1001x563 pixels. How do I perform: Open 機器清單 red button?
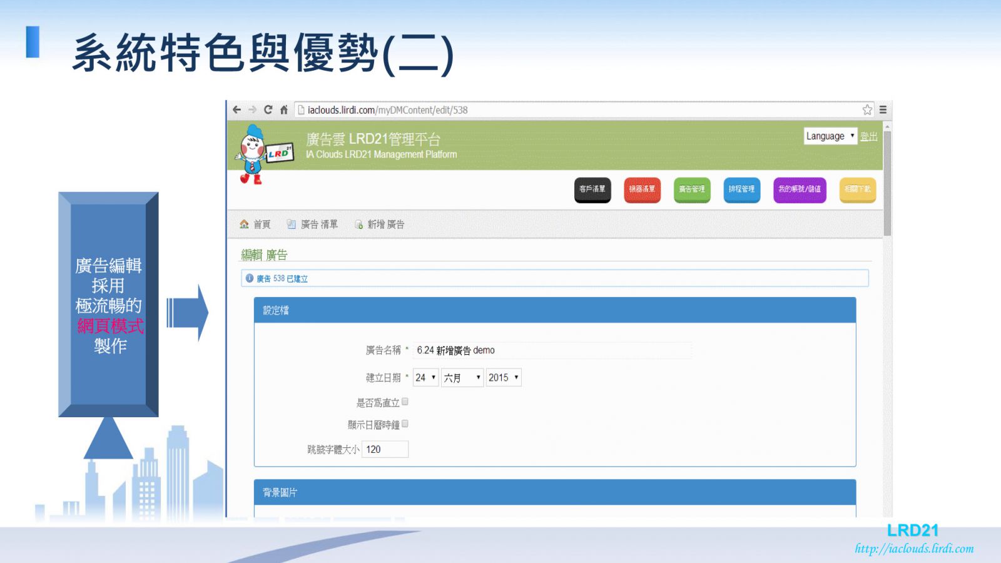642,190
